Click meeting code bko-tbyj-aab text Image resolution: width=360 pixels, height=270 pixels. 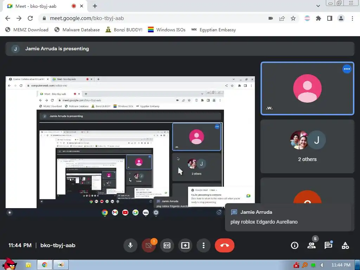point(58,245)
